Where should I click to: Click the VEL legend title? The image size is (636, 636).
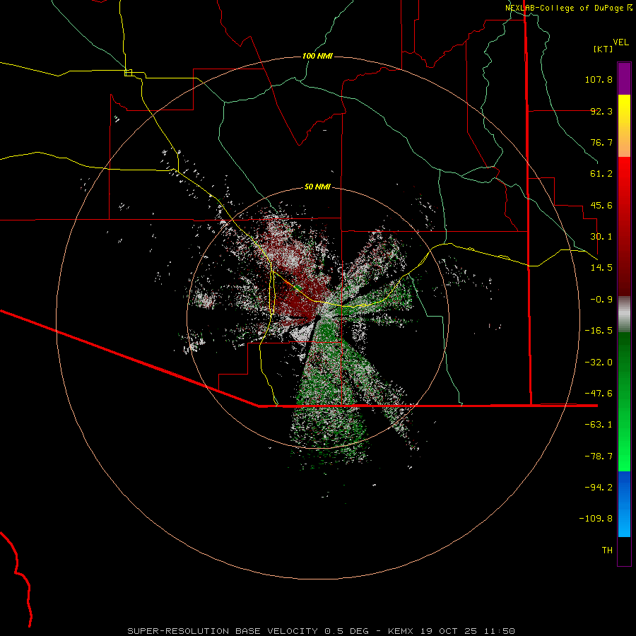620,42
